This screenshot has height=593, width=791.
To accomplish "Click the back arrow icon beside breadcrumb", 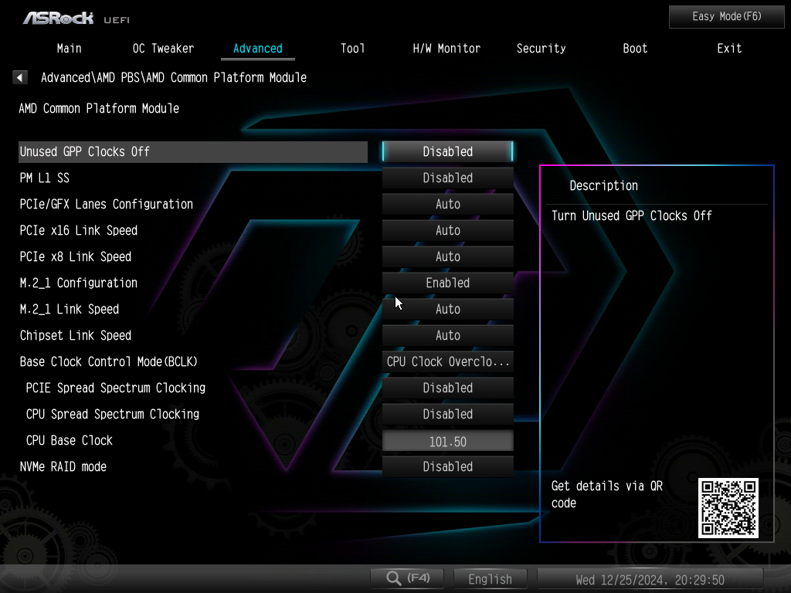I will tap(19, 78).
